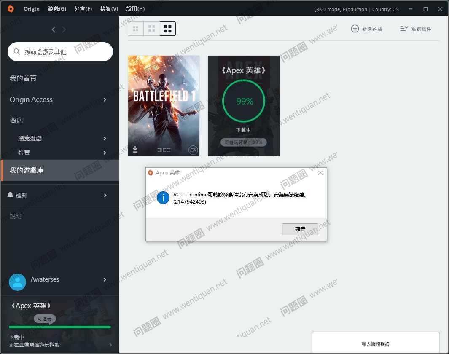Open the 遊戲(G) menu
This screenshot has width=449, height=354.
(57, 9)
